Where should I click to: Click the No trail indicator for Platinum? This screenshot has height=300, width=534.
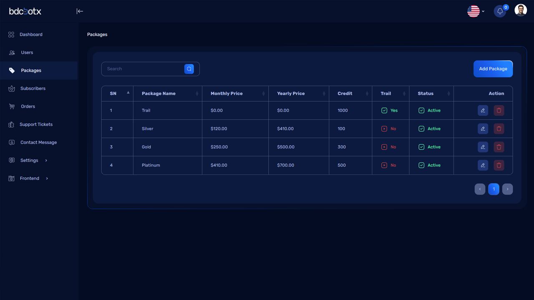(389, 165)
